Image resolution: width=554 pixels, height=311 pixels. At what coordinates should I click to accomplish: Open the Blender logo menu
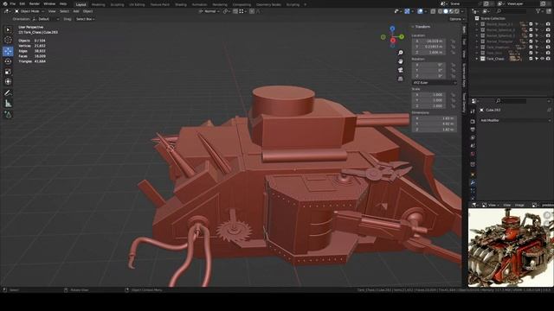coord(5,3)
